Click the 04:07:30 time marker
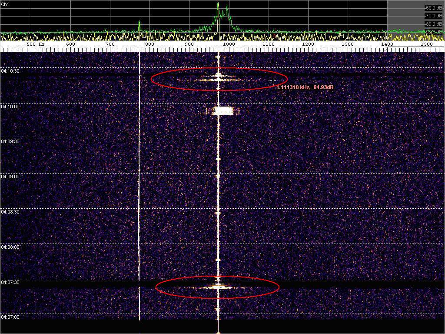Viewport: 445px width, 334px height. coord(10,282)
